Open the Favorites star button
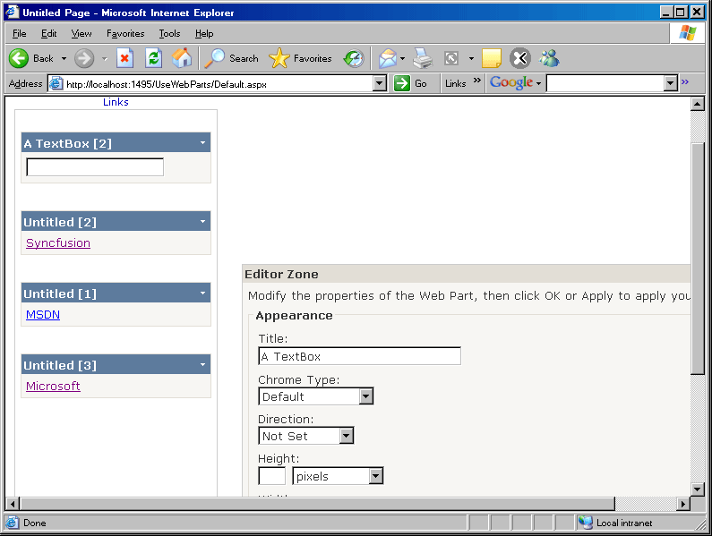Viewport: 712px width, 536px height. (300, 58)
